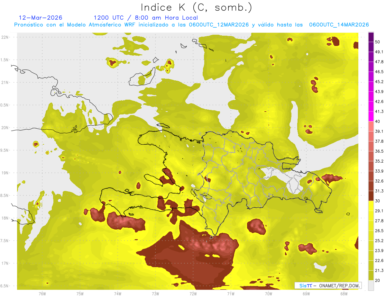386x298 pixels.
Task: Click the '35.2' color scale value
Action: pyautogui.click(x=379, y=161)
